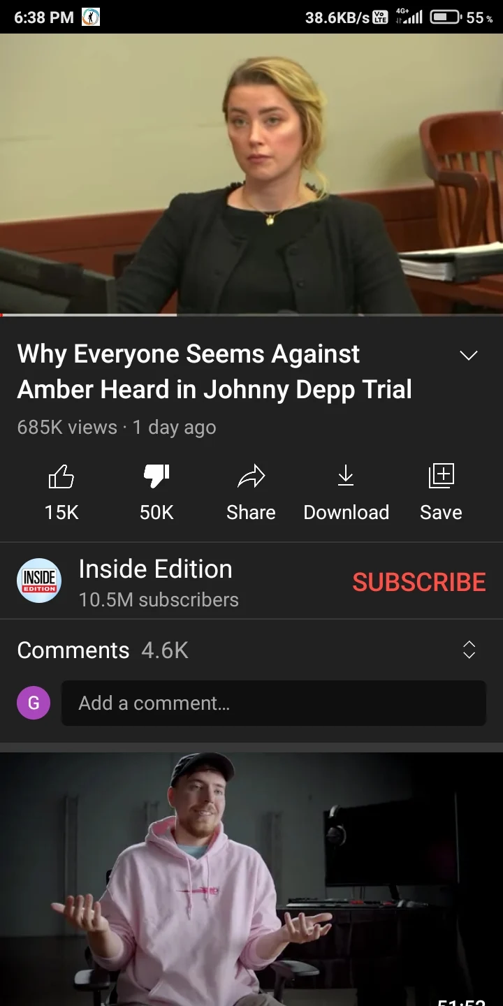Like the video with thumbs up icon
Image resolution: width=503 pixels, height=1006 pixels.
point(61,477)
